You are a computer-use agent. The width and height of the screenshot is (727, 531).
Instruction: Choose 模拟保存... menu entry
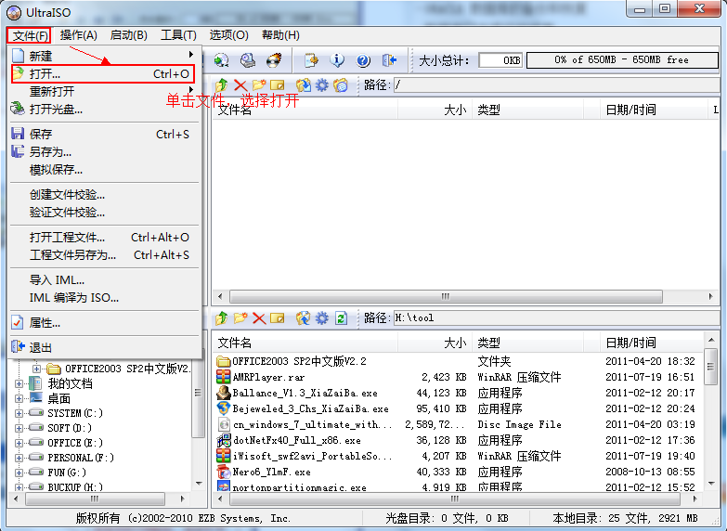click(102, 170)
